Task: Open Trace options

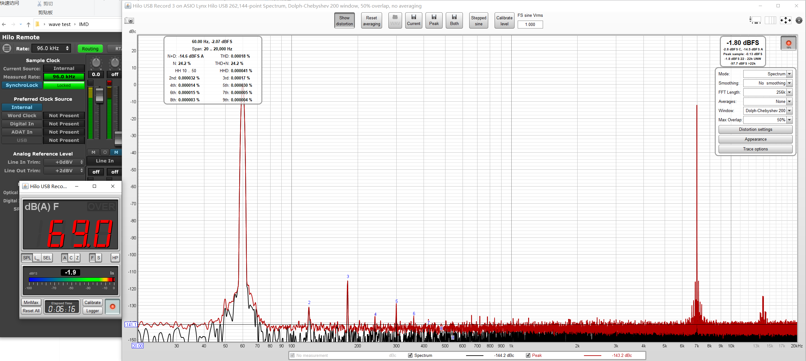Action: pyautogui.click(x=755, y=149)
